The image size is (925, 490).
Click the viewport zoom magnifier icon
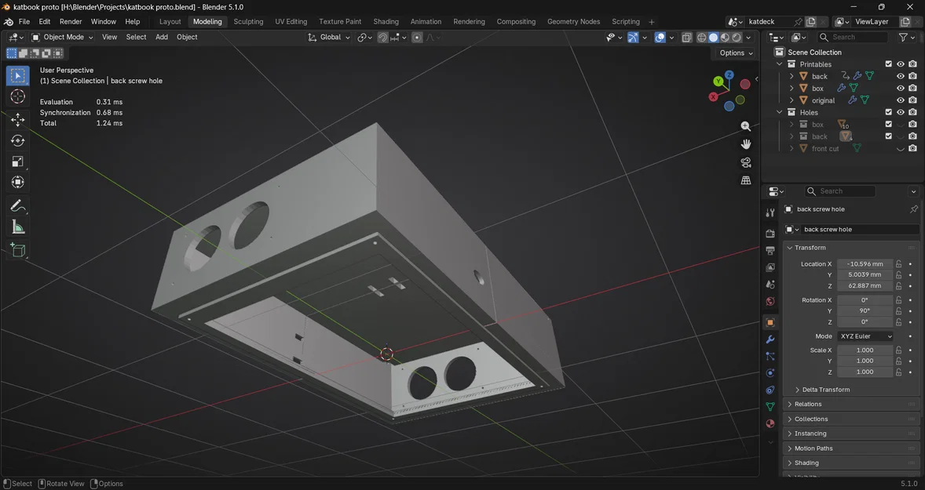tap(746, 127)
